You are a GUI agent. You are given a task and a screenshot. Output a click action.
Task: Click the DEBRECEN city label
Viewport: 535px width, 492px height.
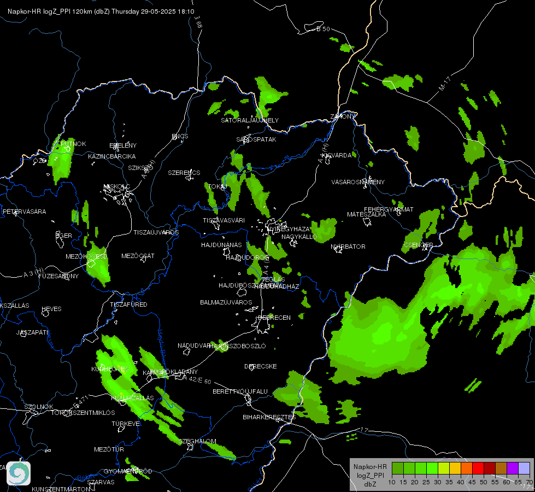tap(274, 318)
